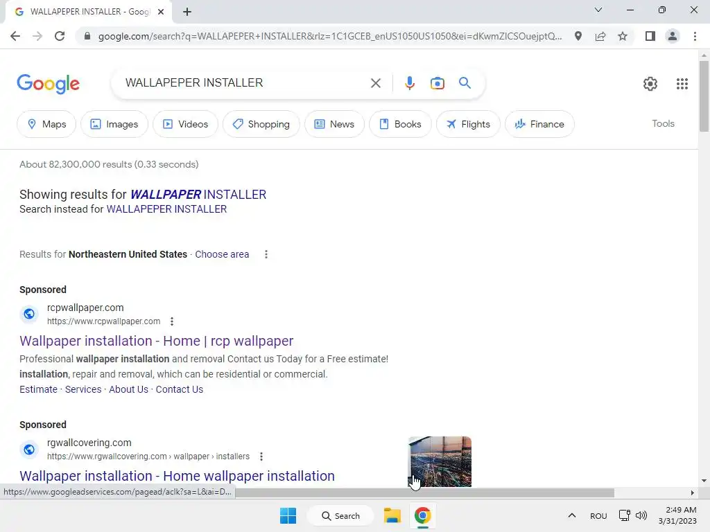Open the browser side panel
Image resolution: width=710 pixels, height=532 pixels.
click(x=650, y=36)
